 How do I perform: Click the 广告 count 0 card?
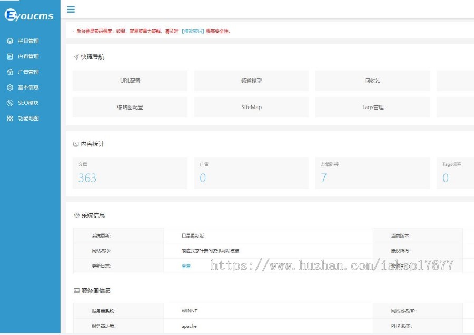pyautogui.click(x=251, y=173)
